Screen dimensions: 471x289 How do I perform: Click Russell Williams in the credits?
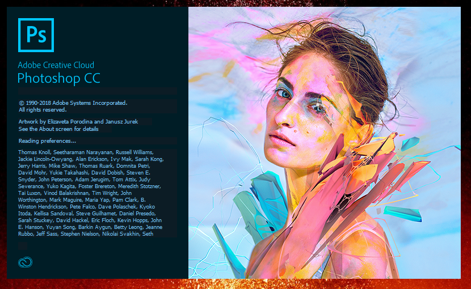tap(134, 152)
